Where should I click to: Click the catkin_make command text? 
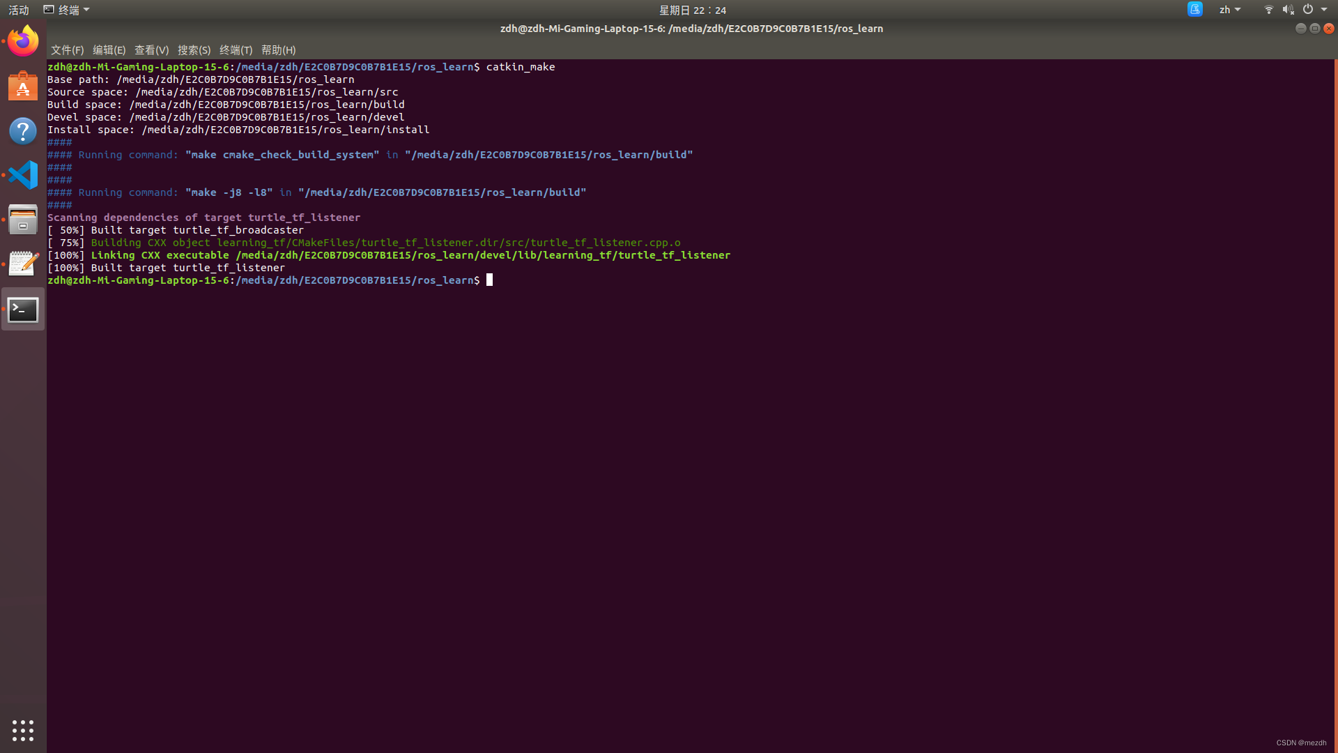(521, 67)
